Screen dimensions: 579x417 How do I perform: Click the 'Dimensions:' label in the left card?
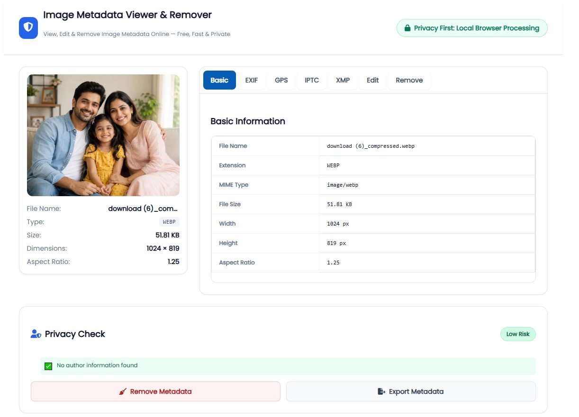click(x=47, y=248)
